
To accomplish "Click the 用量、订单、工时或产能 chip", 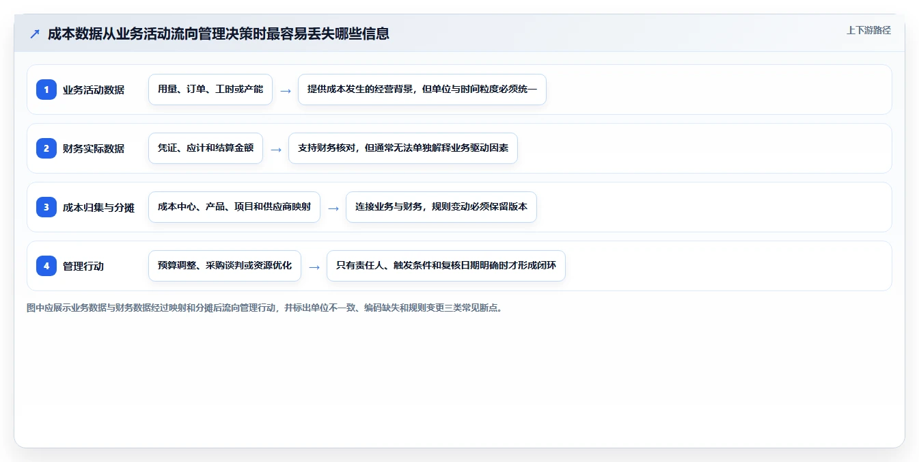I will pyautogui.click(x=210, y=90).
